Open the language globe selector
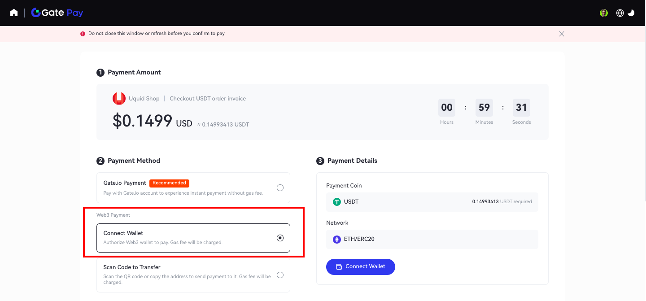The height and width of the screenshot is (301, 646). pos(620,13)
